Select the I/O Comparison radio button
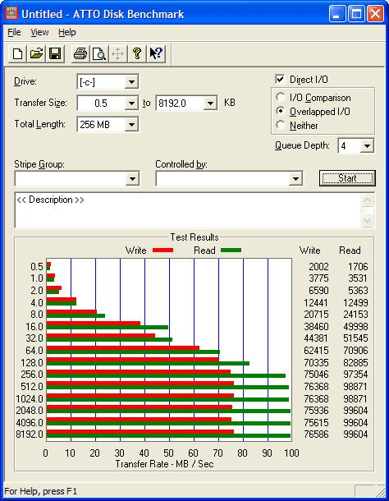 pos(281,97)
